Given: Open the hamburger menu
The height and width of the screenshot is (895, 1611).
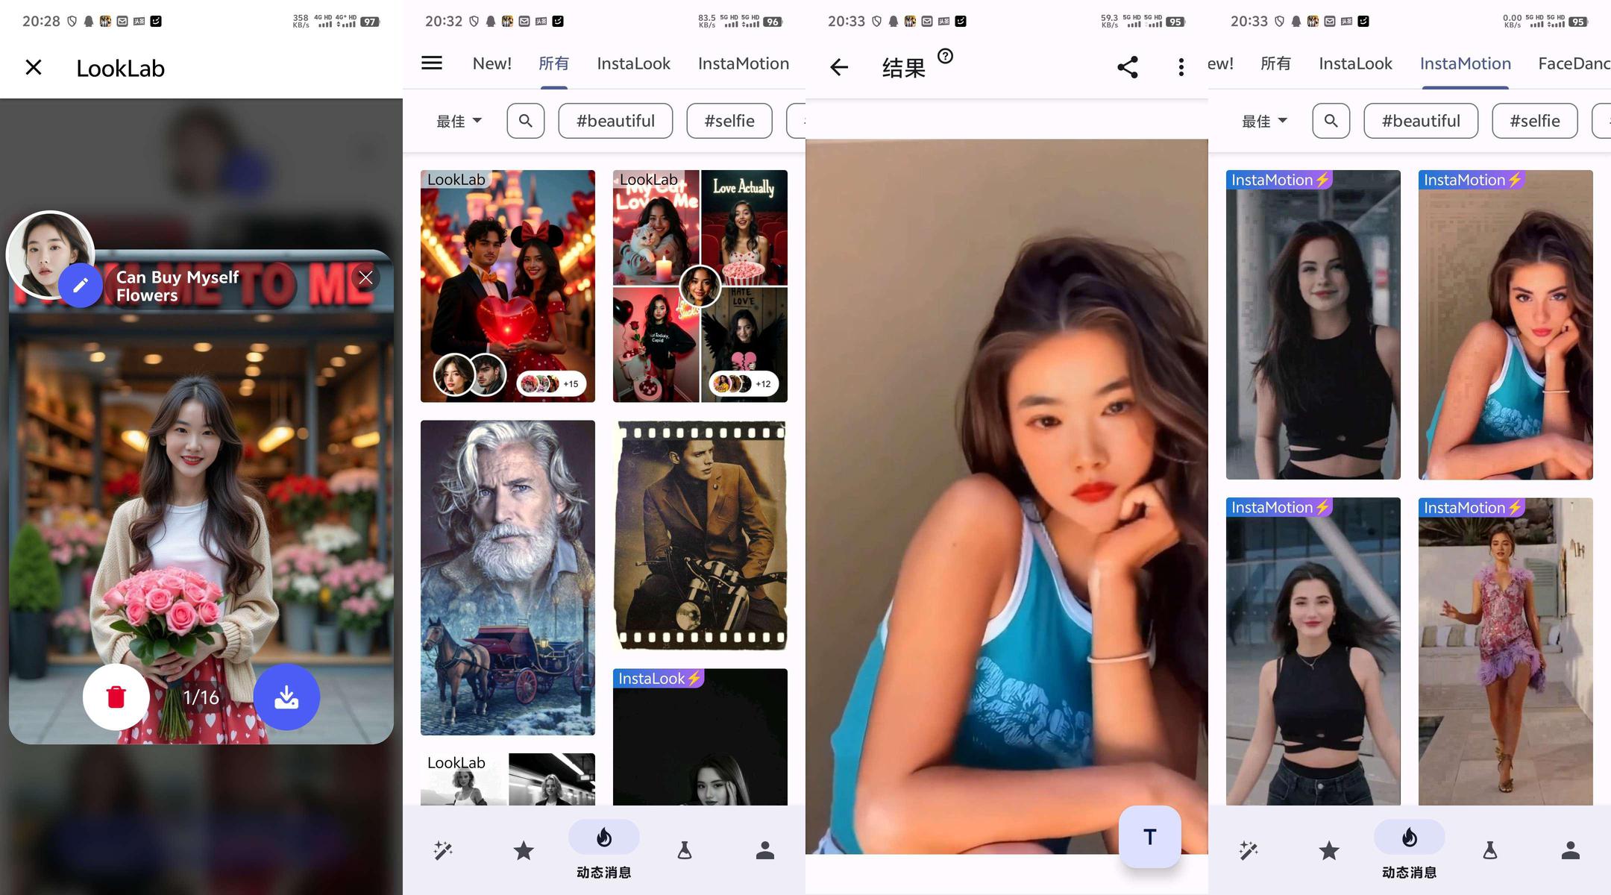Looking at the screenshot, I should point(432,63).
